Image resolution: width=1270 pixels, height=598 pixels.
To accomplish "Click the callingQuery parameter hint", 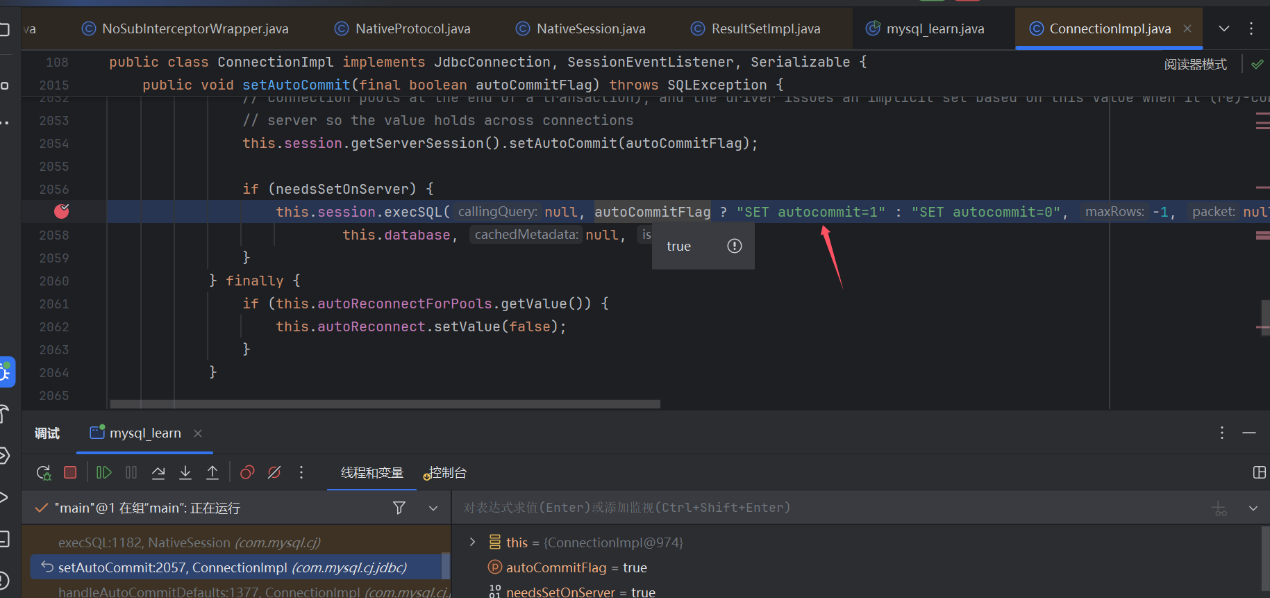I will (x=498, y=212).
